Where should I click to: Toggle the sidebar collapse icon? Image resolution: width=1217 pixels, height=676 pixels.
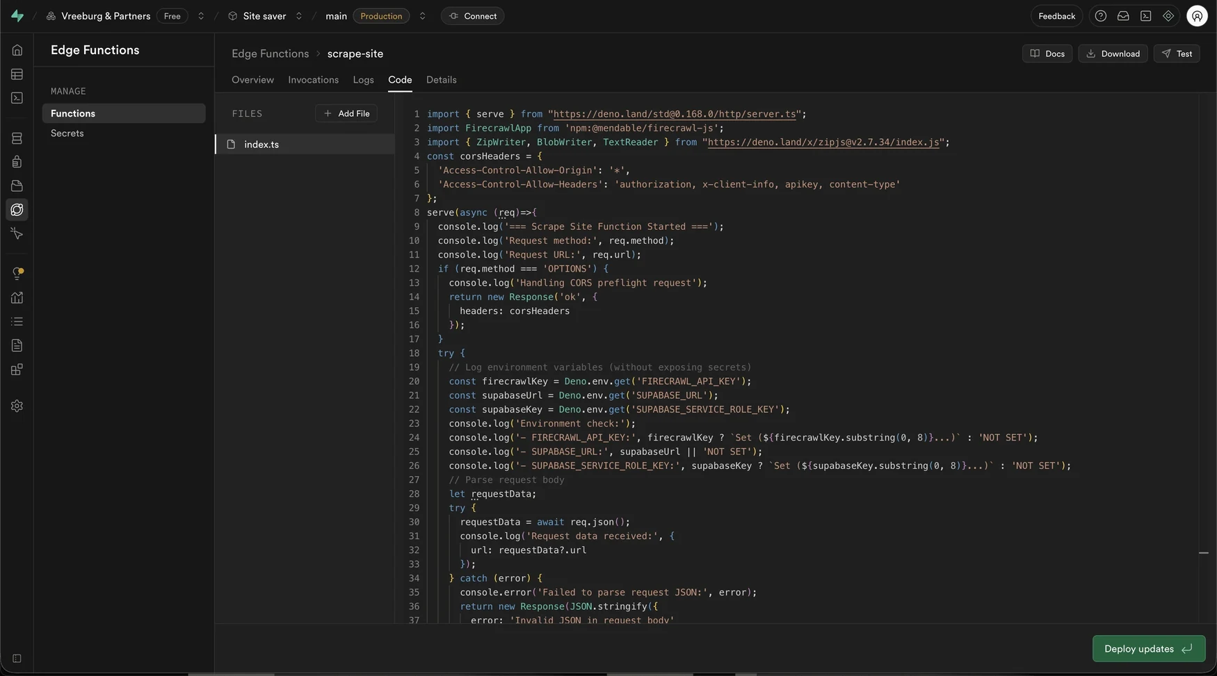tap(17, 659)
